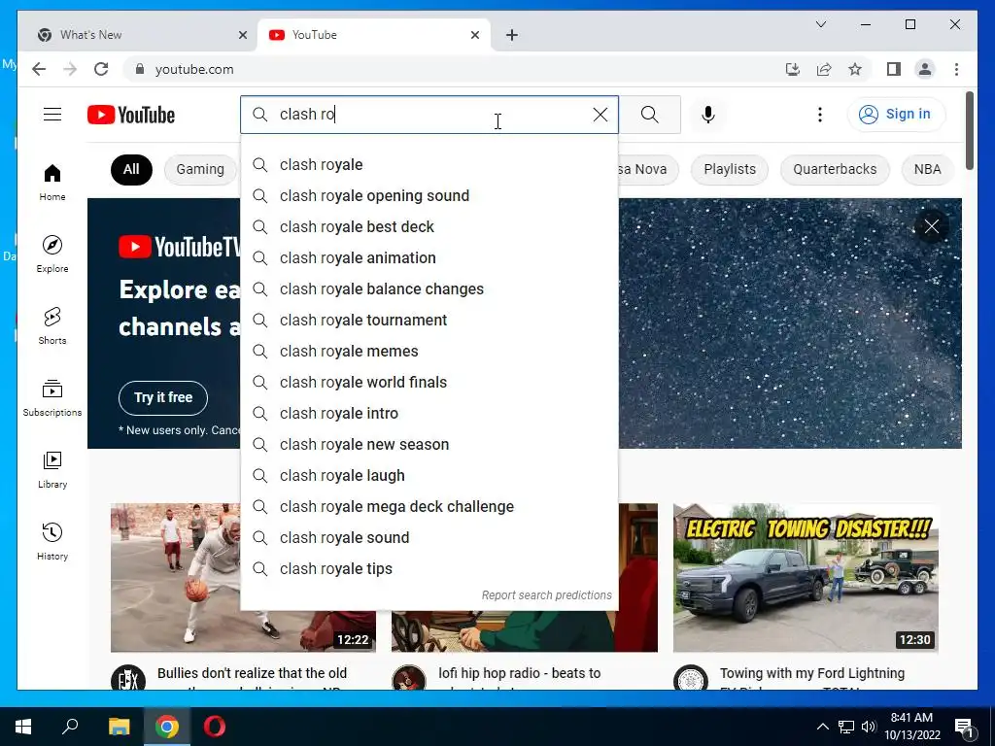Screen dimensions: 995x746
Task: Click the Sign in button
Action: point(895,115)
